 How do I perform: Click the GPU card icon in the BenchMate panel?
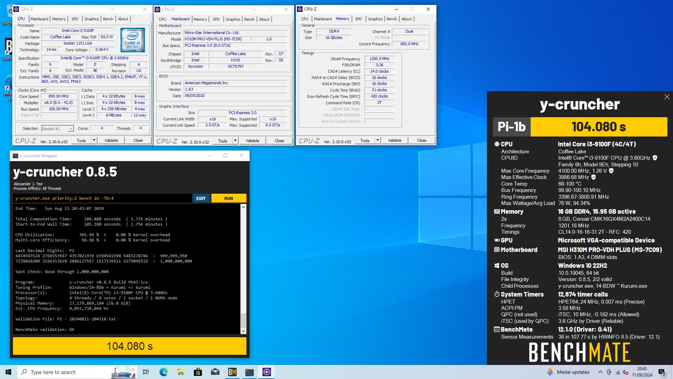497,240
